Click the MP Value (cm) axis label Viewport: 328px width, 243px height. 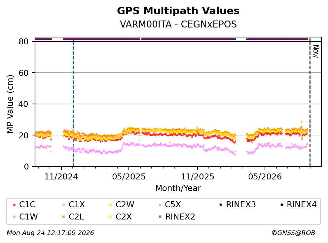point(10,104)
